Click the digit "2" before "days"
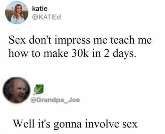Screen dimensions: 165x134 107,53
